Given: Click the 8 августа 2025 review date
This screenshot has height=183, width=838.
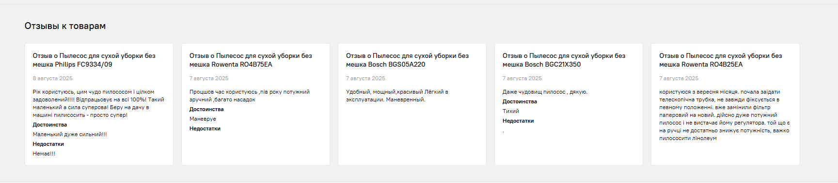Looking at the screenshot, I should tap(52, 78).
